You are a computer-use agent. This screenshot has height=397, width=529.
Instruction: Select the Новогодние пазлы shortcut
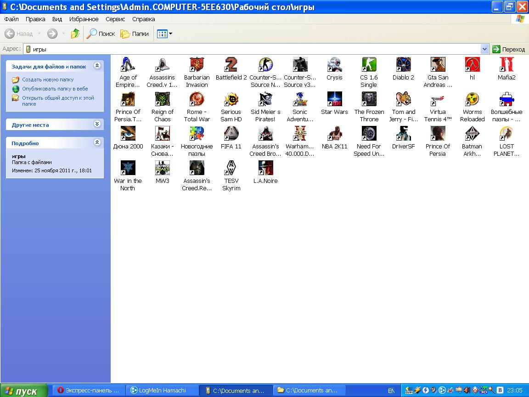point(197,133)
